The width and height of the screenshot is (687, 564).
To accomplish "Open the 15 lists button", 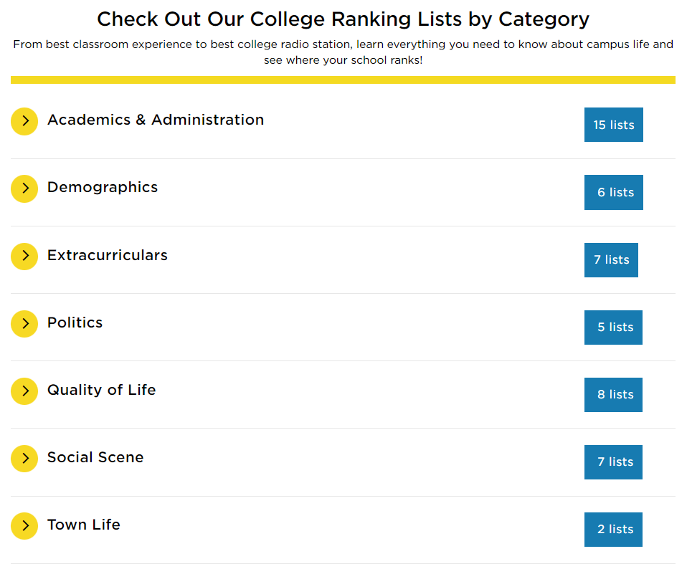I will click(613, 125).
